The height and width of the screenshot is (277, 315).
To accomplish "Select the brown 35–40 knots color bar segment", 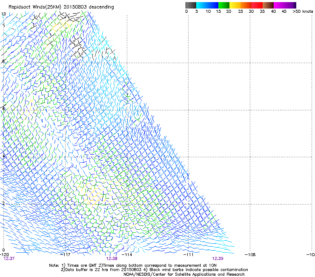I will (x=268, y=5).
